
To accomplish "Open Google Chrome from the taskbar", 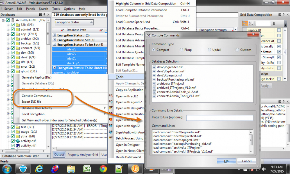I will tap(103, 169).
